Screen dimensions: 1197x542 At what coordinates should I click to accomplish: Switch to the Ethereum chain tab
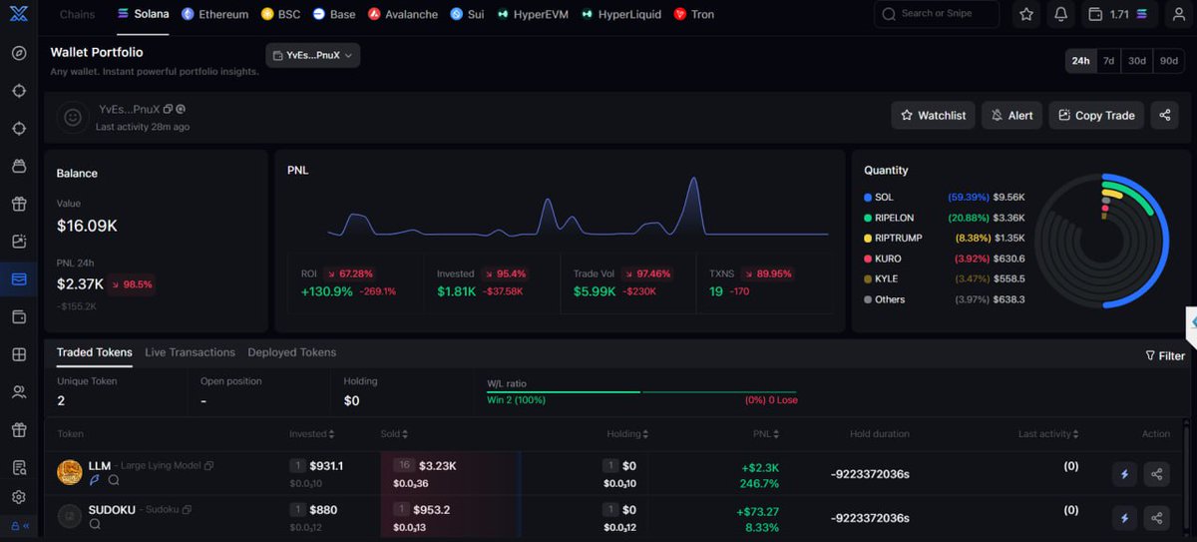coord(214,14)
